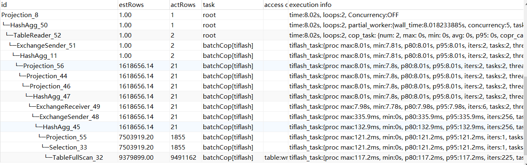Click the vertical scrollbar on the right edge
The image size is (527, 165).
pyautogui.click(x=525, y=102)
